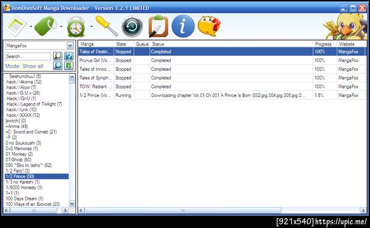
Task: Open dropdown arrow beside alarm clock icon
Action: (91, 26)
